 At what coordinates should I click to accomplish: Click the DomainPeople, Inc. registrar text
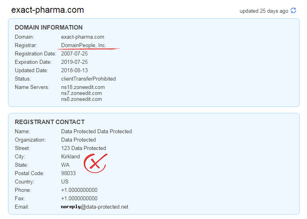[x=84, y=45]
